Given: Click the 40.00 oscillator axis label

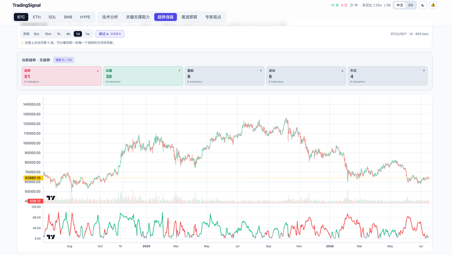Looking at the screenshot, I should click(37, 228).
